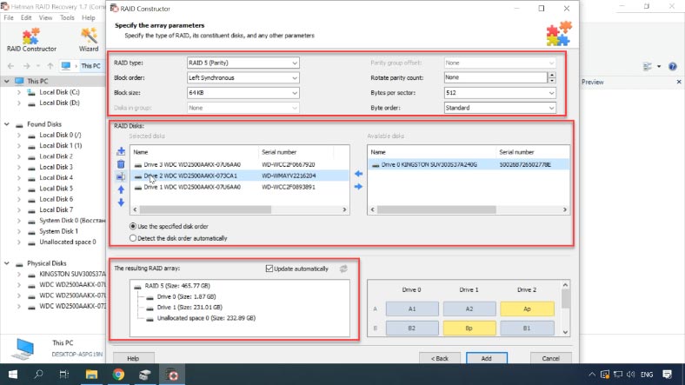This screenshot has width=685, height=385.
Task: Click the Cancel button
Action: (x=550, y=358)
